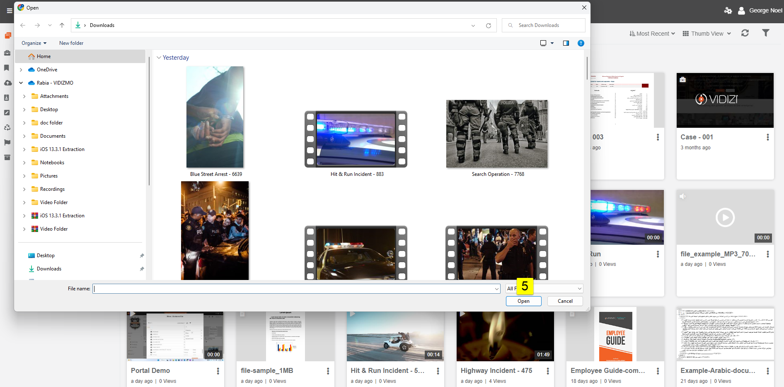
Task: Open the Portal Demo title link
Action: click(150, 370)
